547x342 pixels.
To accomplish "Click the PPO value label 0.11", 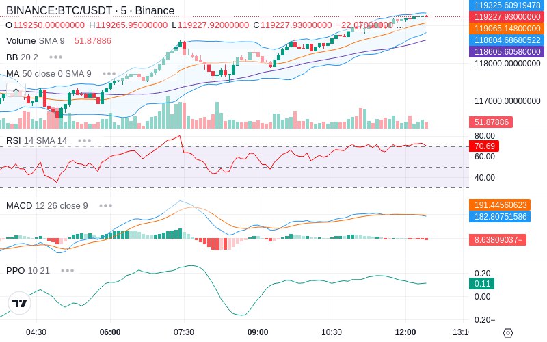I will click(482, 284).
